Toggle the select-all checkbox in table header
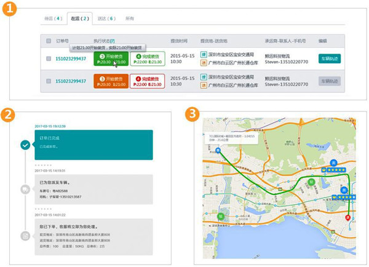 [49, 41]
